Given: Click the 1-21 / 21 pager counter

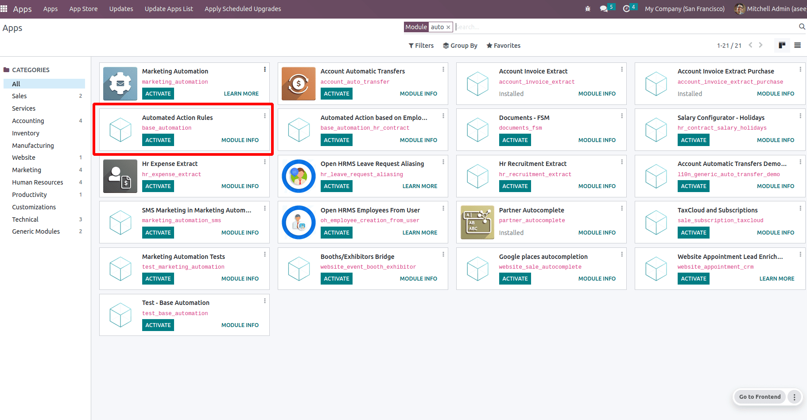Looking at the screenshot, I should [x=729, y=46].
